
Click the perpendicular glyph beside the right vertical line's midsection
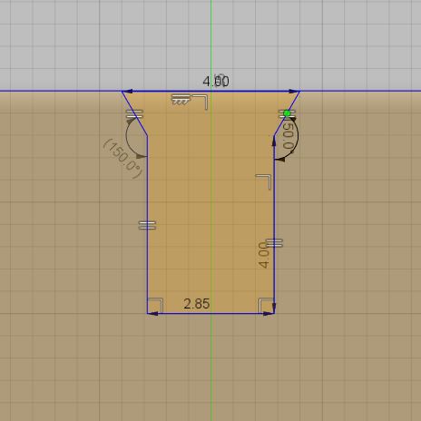point(263,182)
